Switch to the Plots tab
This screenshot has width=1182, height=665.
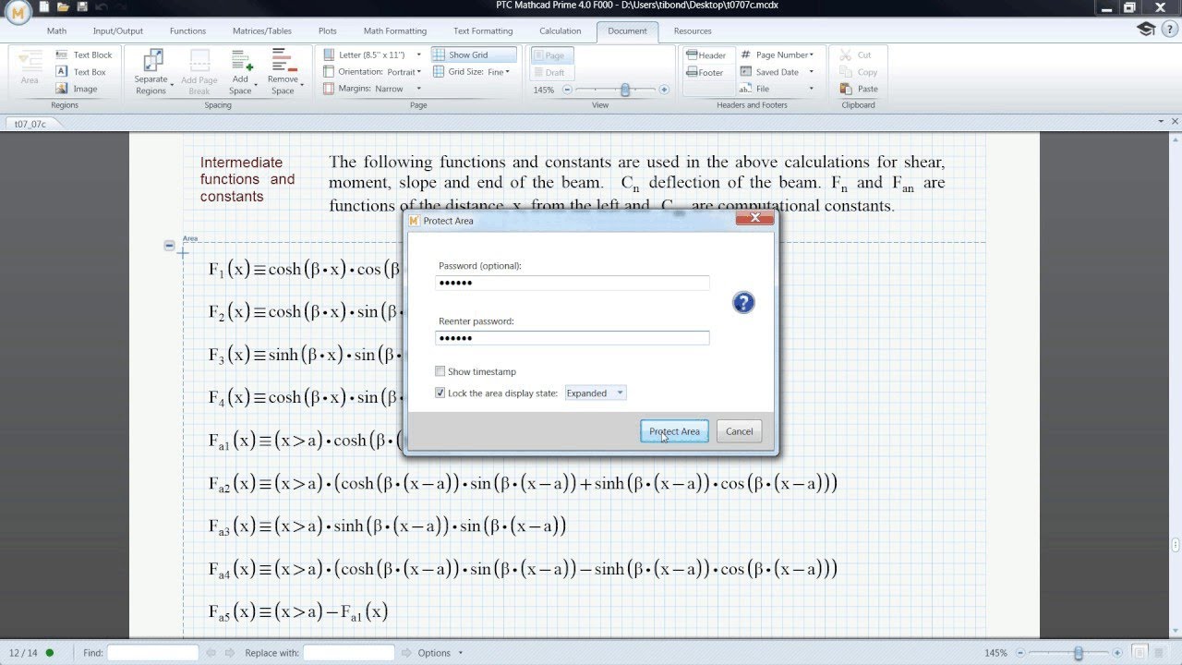click(327, 30)
